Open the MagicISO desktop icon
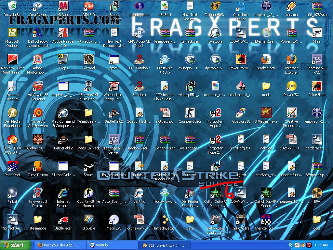The image size is (333, 250). point(114,219)
